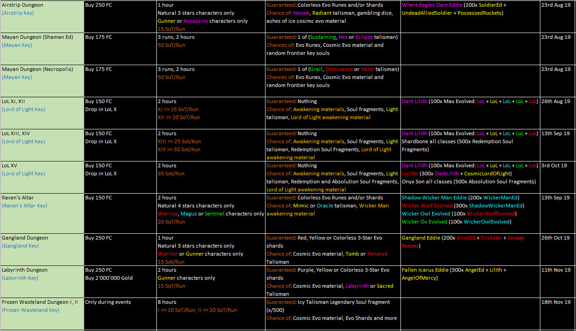576x331 pixels.
Task: Click the Frozen Wasteland Key link
Action: click(30, 310)
